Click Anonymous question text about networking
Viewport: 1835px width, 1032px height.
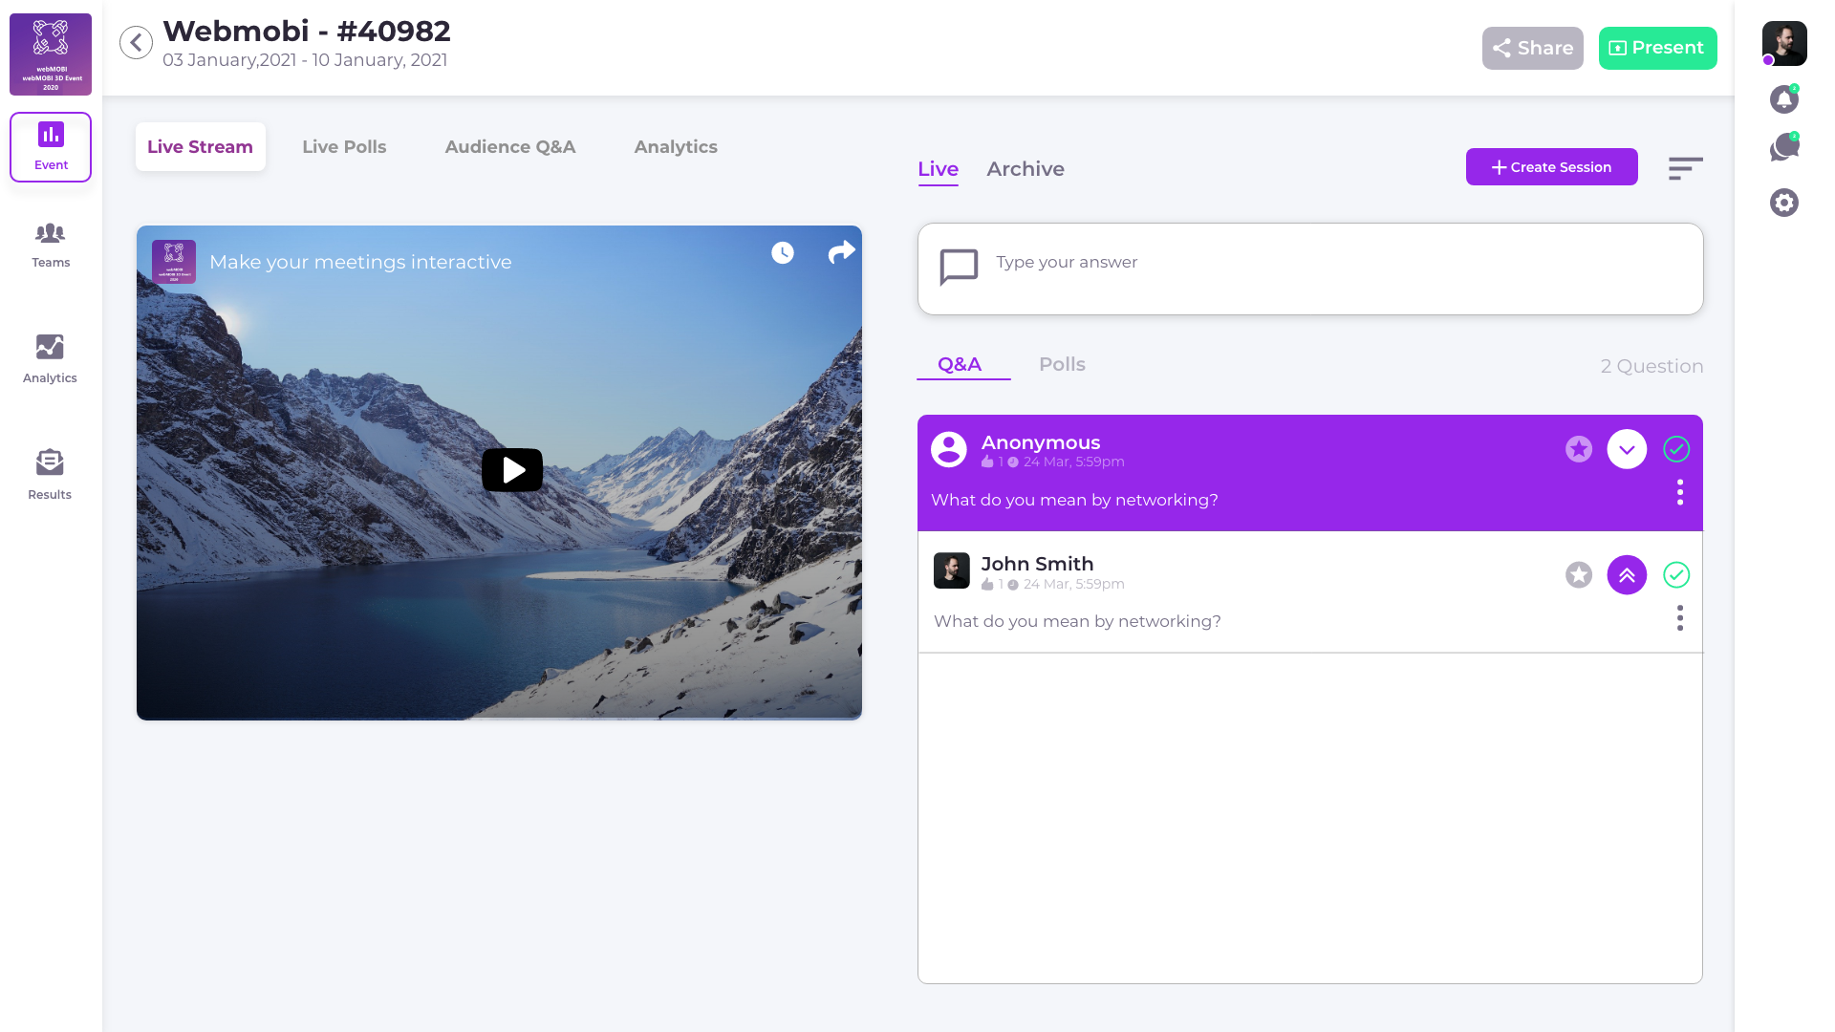point(1074,500)
